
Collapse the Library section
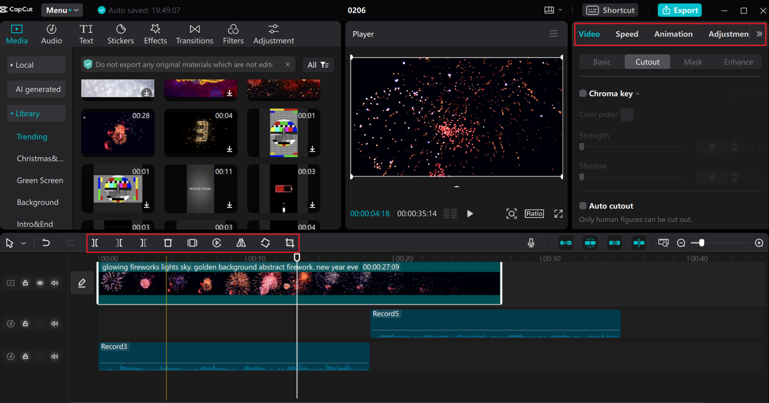coord(36,113)
